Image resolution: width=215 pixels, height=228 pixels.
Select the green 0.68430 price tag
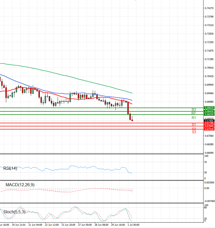(x=209, y=111)
